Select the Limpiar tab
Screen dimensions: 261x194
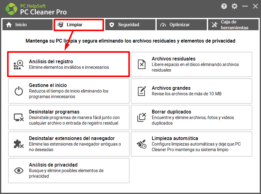(x=79, y=25)
